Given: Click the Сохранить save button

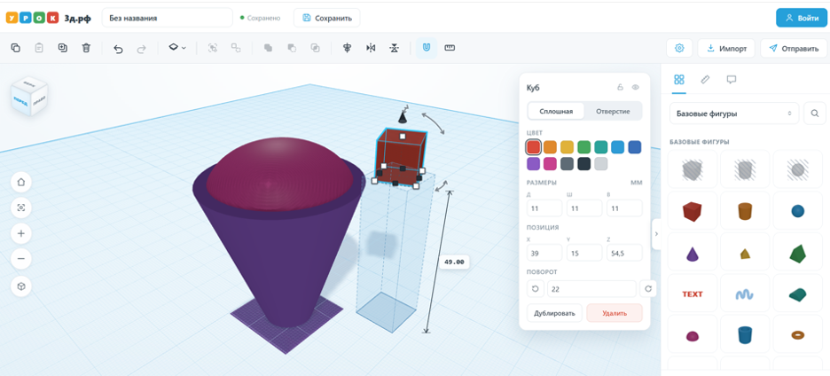Looking at the screenshot, I should pyautogui.click(x=326, y=18).
